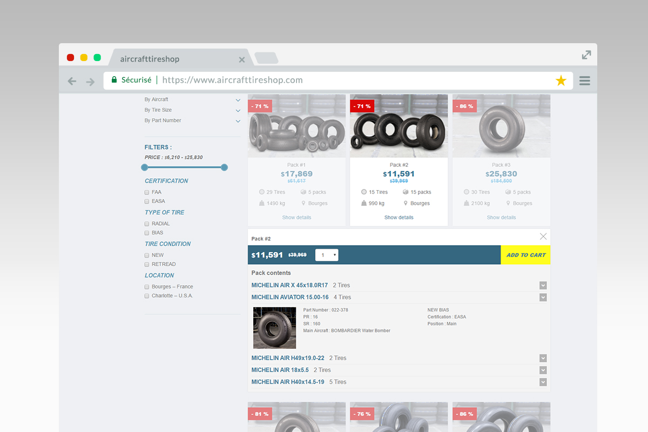Viewport: 648px width, 432px height.
Task: Click the packs box icon in Pack #2
Action: tap(406, 192)
